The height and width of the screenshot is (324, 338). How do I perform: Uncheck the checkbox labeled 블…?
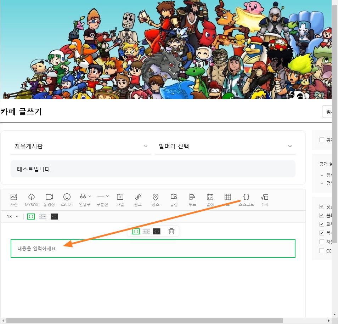[x=322, y=215]
